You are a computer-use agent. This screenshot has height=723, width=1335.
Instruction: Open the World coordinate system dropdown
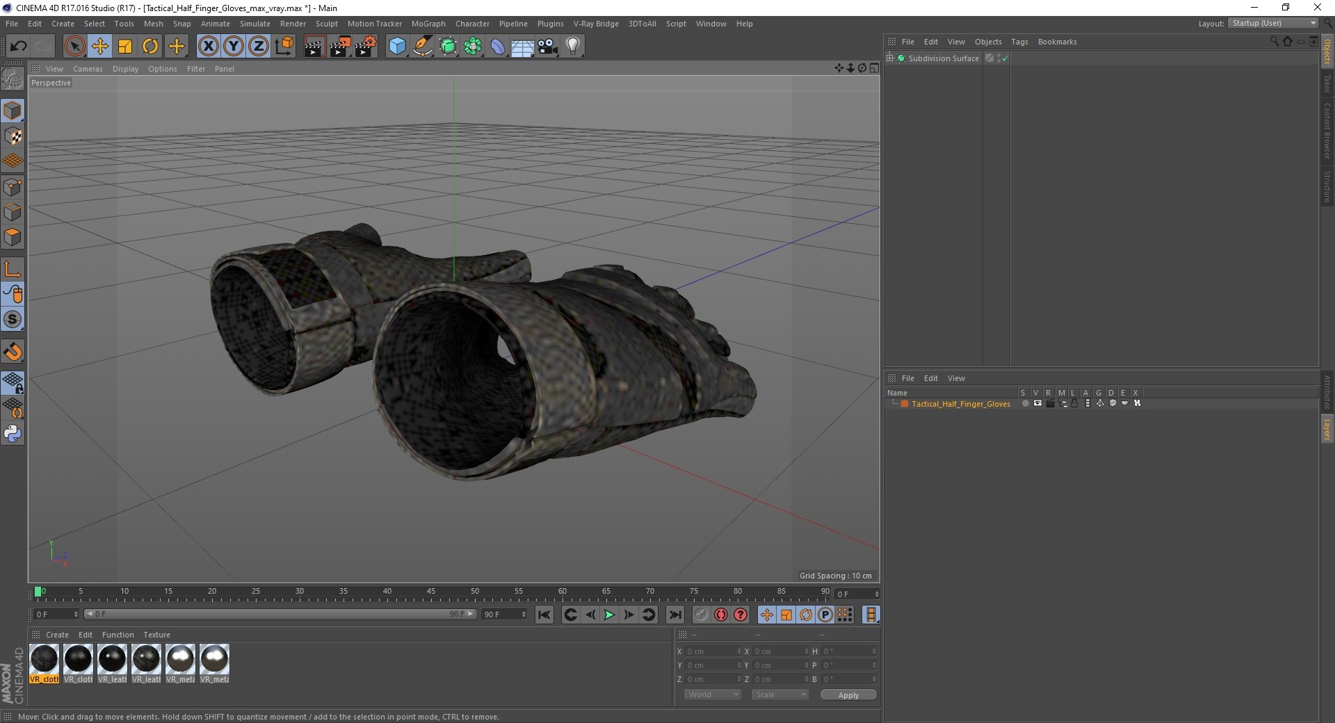point(713,694)
